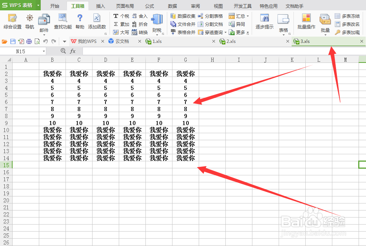Click the 批量操作 batch operations icon

point(306,21)
